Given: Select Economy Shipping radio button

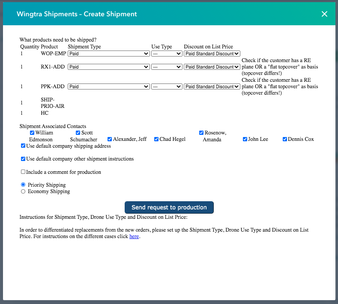Looking at the screenshot, I should click(x=23, y=192).
